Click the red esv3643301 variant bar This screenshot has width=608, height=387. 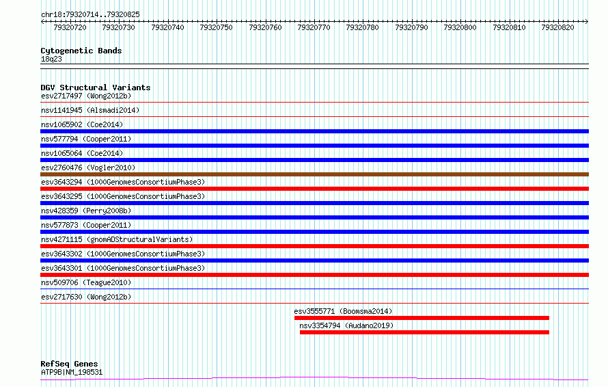click(314, 275)
